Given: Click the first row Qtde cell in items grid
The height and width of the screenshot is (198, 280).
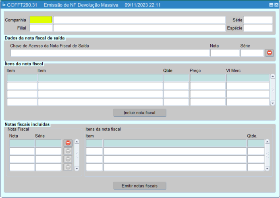Looking at the screenshot, I should click(176, 78).
